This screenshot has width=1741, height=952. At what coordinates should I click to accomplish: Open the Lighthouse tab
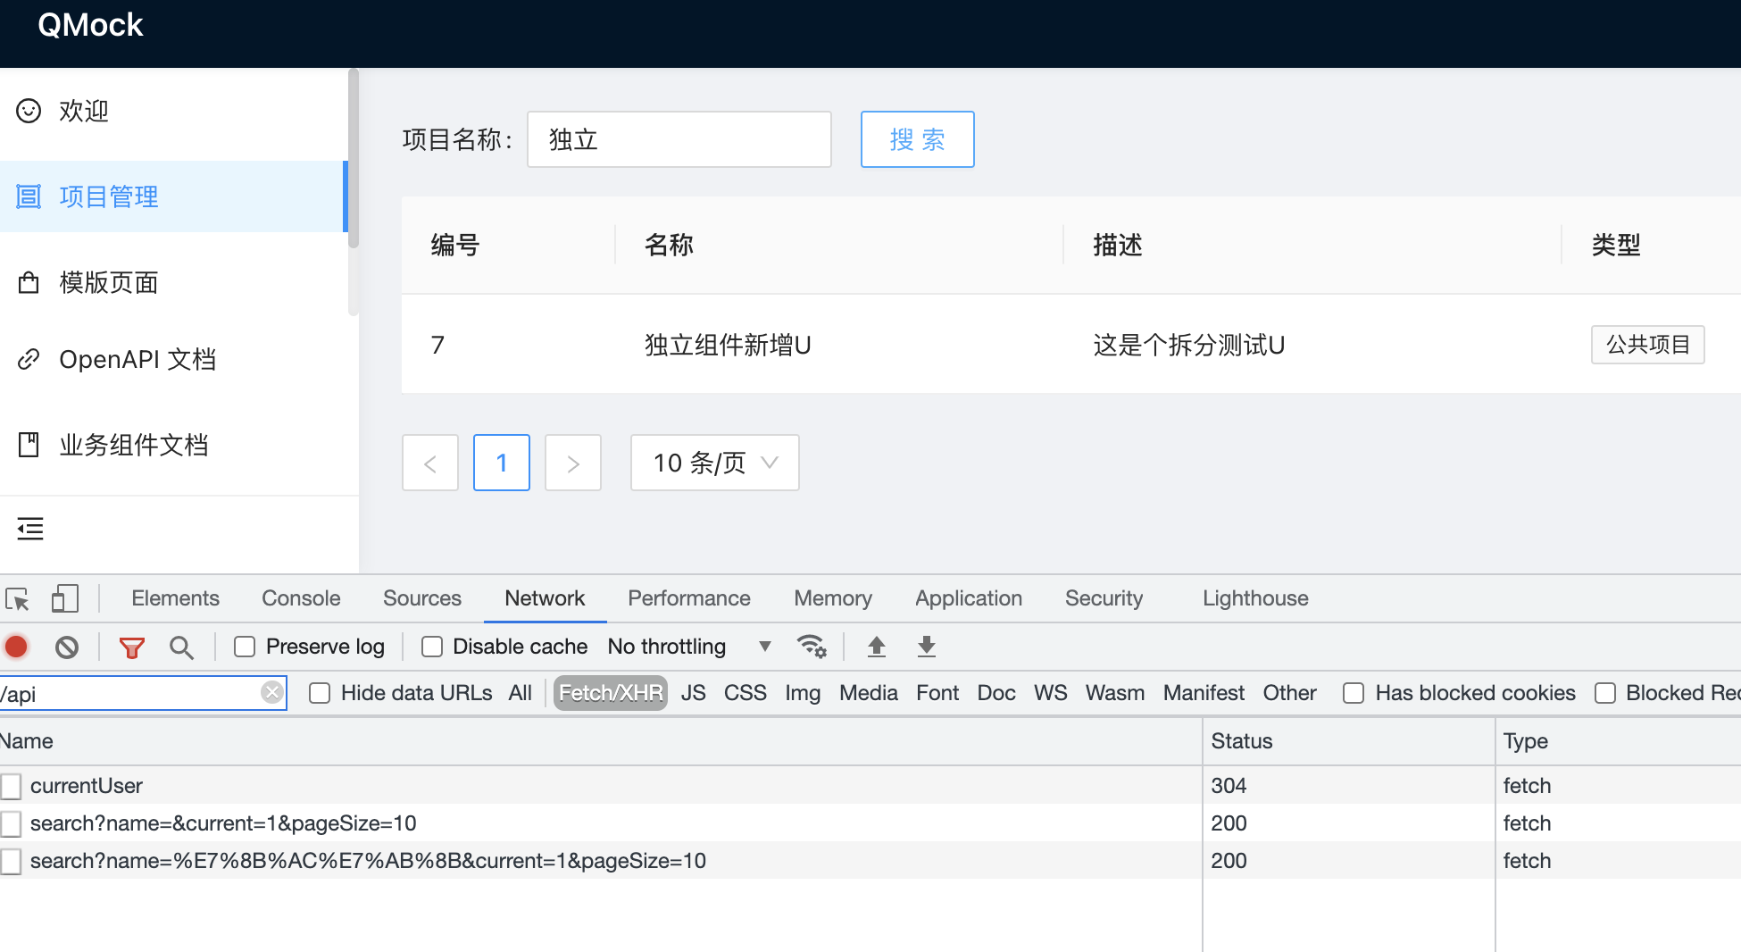point(1255,598)
